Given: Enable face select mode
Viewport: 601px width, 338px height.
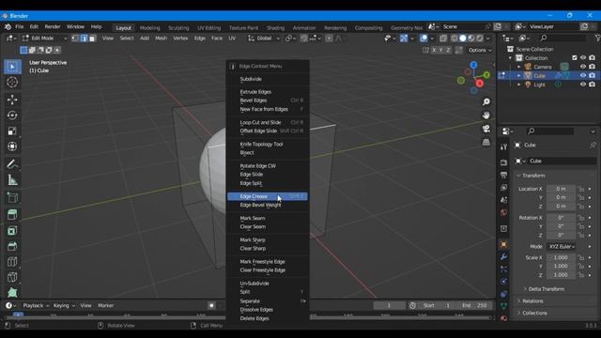Looking at the screenshot, I should 92,38.
